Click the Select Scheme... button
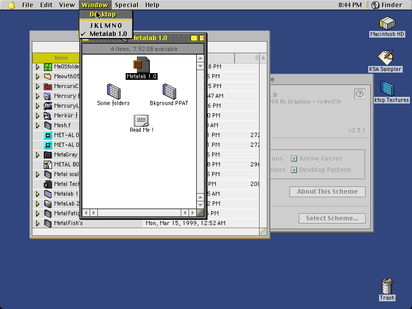The height and width of the screenshot is (309, 412). [x=332, y=218]
